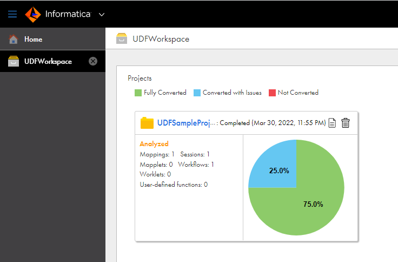The image size is (398, 262).
Task: Delete the project with the trash icon
Action: tap(346, 123)
